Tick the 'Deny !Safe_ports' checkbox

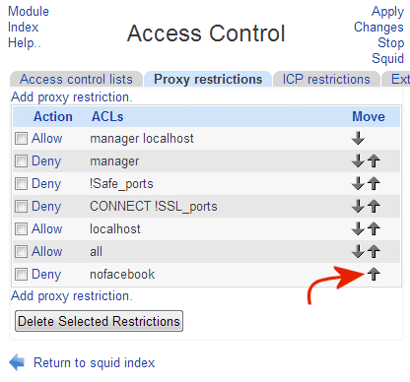pyautogui.click(x=21, y=184)
